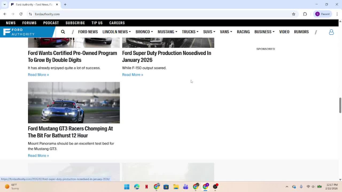Screen dimensions: 342x192
Task: Open the user account profile icon
Action: (331, 32)
